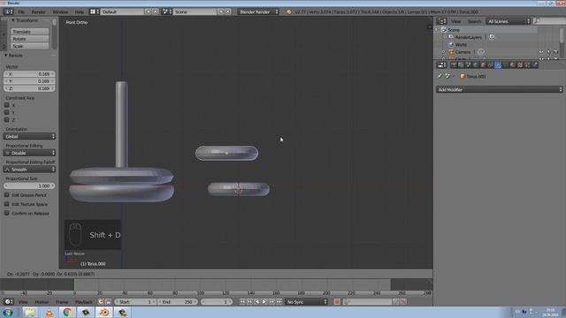The image size is (566, 318).
Task: Toggle the Z constraint axis checkbox
Action: click(7, 120)
